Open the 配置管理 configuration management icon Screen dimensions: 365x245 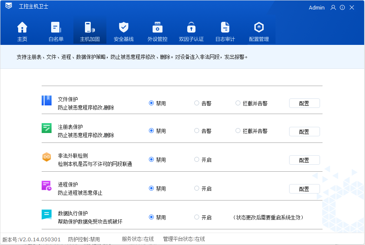[x=259, y=28]
